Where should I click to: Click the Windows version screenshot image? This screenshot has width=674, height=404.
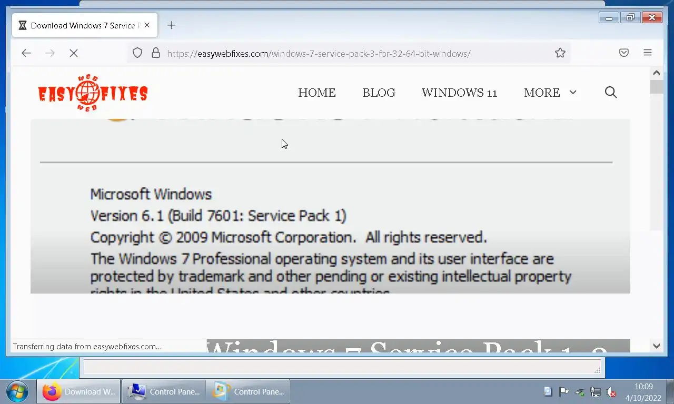[330, 206]
